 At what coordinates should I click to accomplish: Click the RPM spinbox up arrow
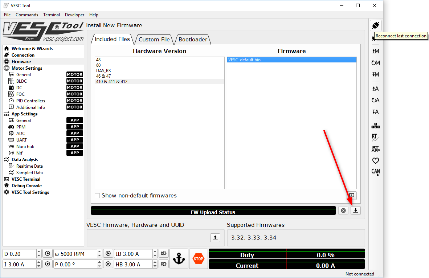pyautogui.click(x=100, y=252)
